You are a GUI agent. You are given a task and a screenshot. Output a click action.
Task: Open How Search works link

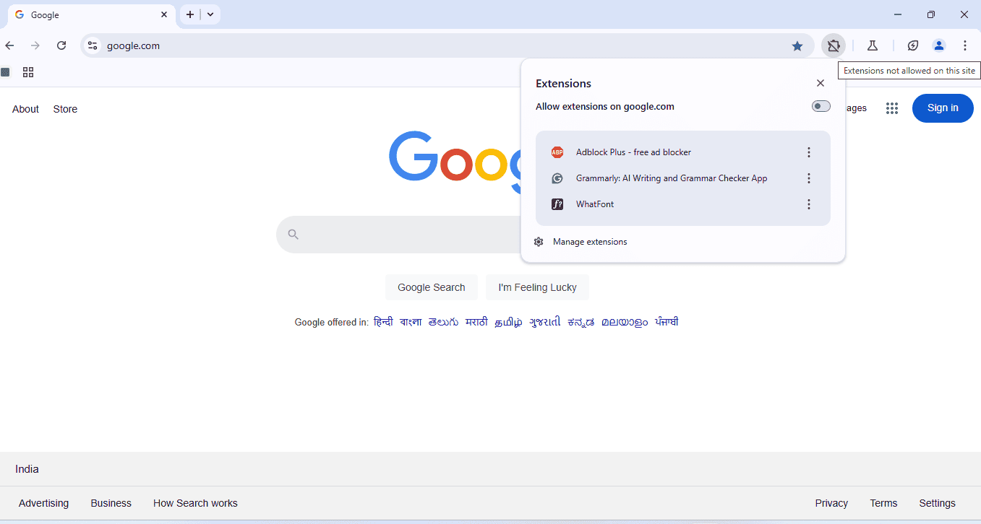[x=195, y=503]
